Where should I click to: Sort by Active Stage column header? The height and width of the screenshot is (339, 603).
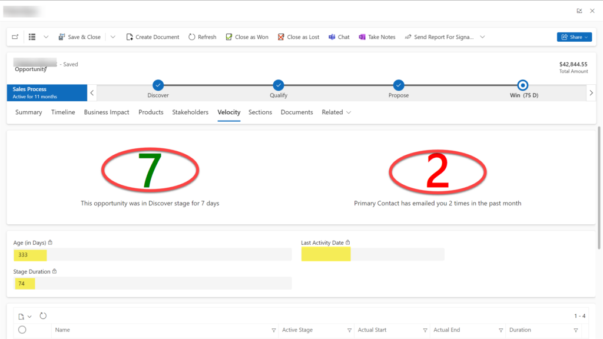coord(297,330)
